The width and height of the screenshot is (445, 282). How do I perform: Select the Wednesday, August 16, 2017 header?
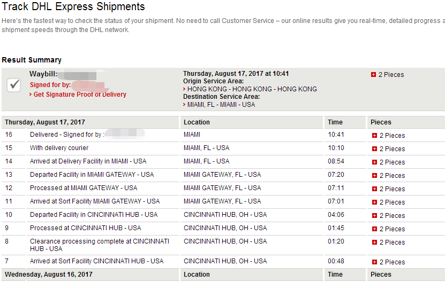coord(49,275)
